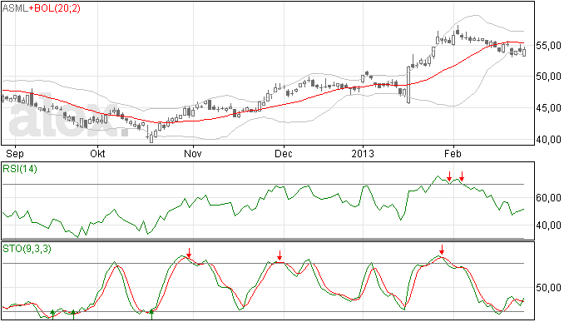574x322 pixels.
Task: Click the Feb date axis label
Action: pyautogui.click(x=453, y=153)
